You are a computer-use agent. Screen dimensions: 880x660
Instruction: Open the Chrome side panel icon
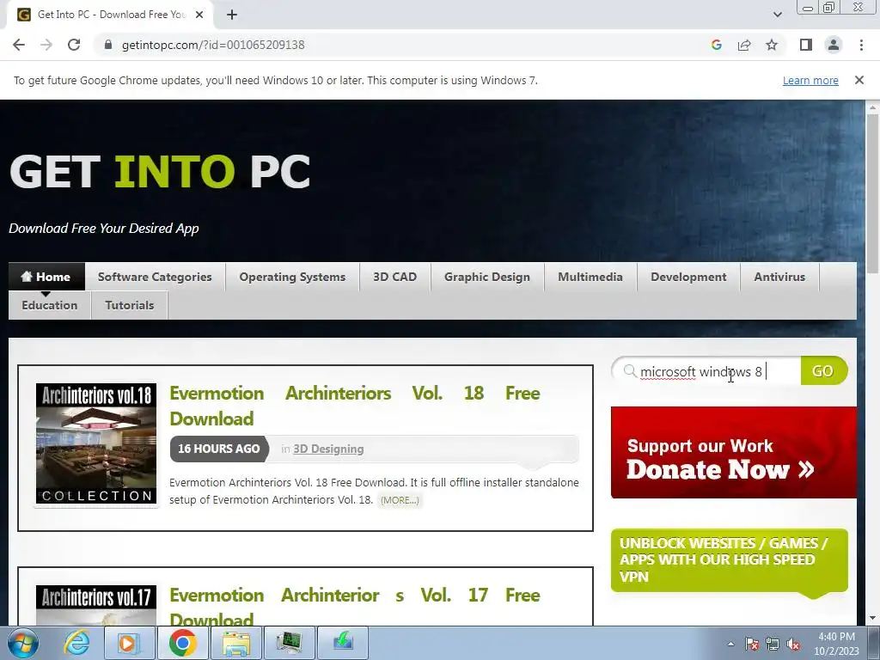tap(806, 45)
